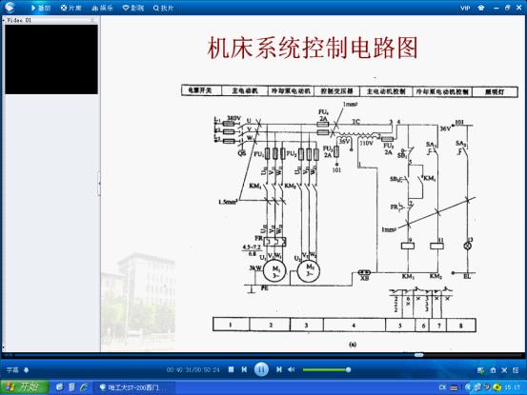
Task: Open the 播放 tab
Action: click(x=41, y=8)
